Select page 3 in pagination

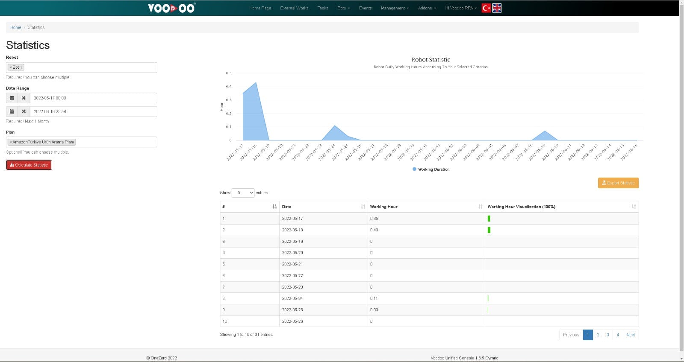pyautogui.click(x=607, y=335)
